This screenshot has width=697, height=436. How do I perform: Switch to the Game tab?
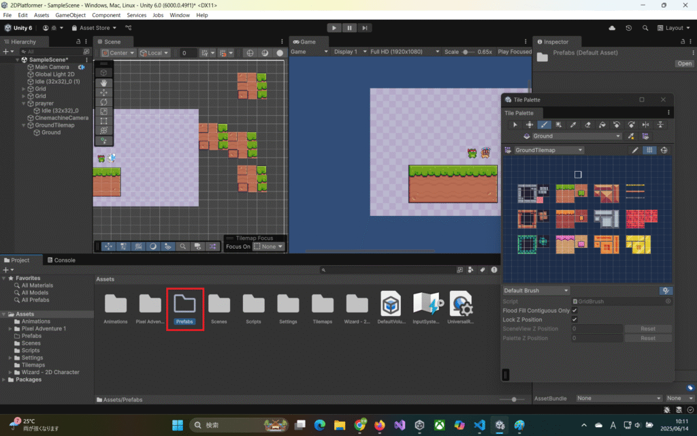(x=304, y=42)
